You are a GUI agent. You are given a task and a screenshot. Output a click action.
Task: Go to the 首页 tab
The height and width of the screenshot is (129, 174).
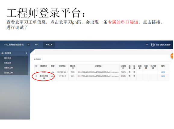click(x=37, y=45)
